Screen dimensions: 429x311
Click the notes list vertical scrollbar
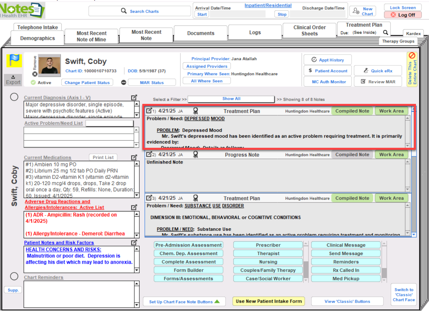(414, 194)
